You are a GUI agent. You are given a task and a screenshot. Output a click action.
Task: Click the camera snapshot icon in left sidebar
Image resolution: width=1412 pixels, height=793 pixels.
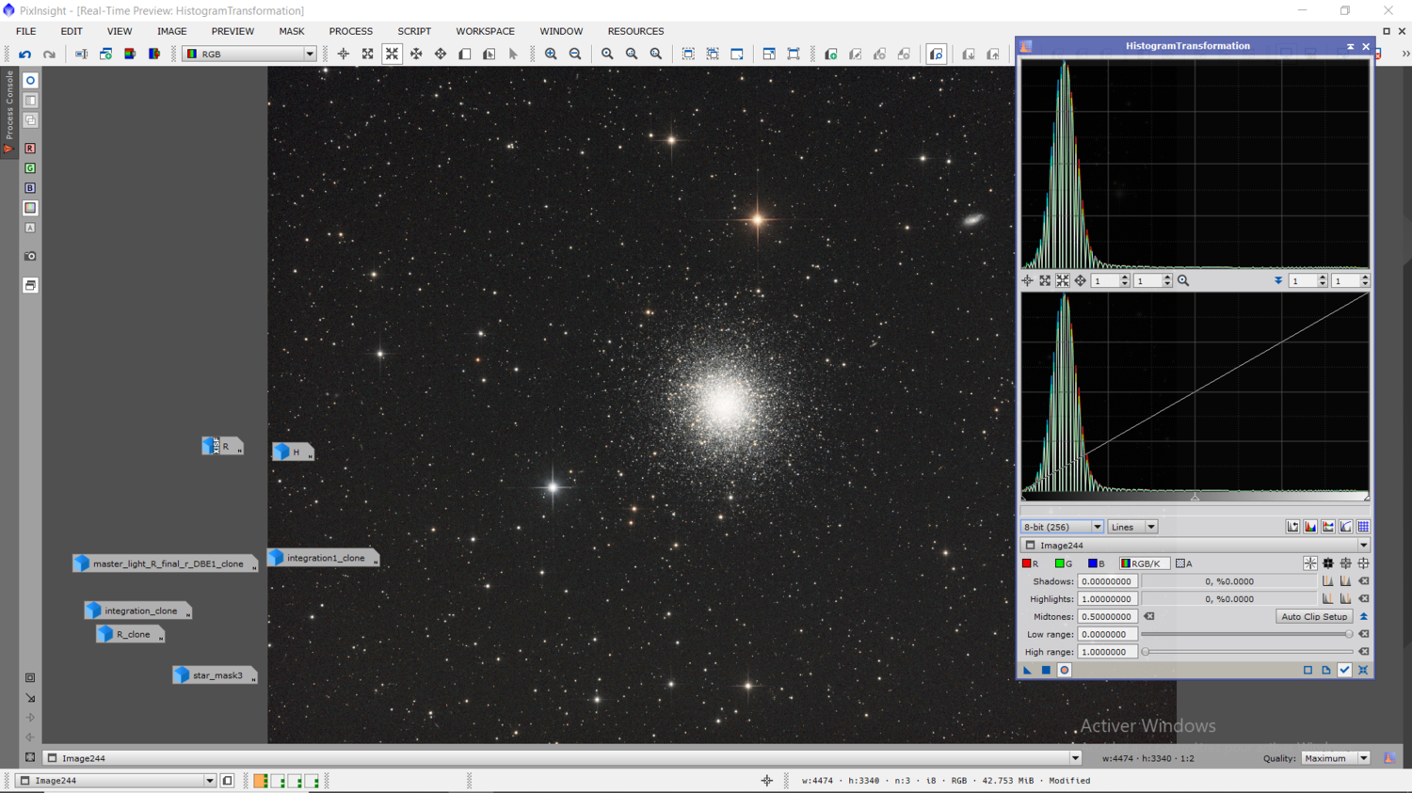(30, 256)
